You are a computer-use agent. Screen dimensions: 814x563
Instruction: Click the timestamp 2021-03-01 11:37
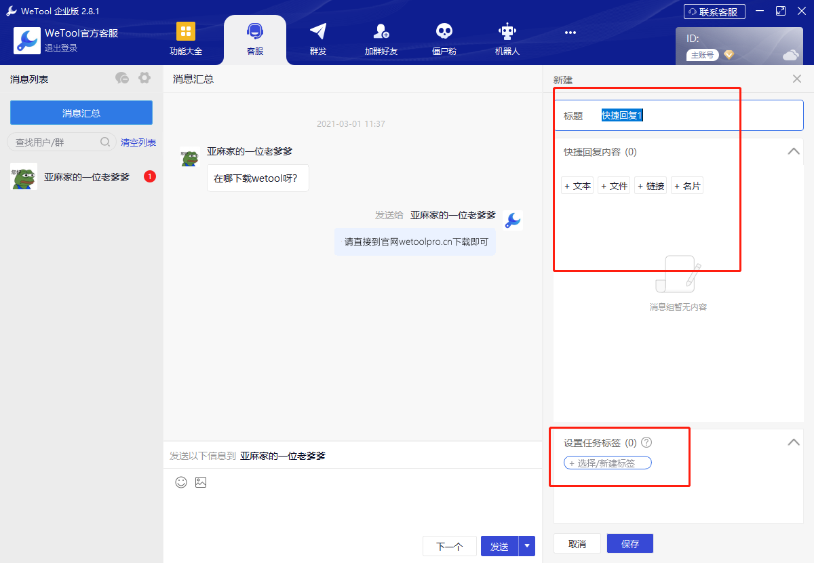351,124
